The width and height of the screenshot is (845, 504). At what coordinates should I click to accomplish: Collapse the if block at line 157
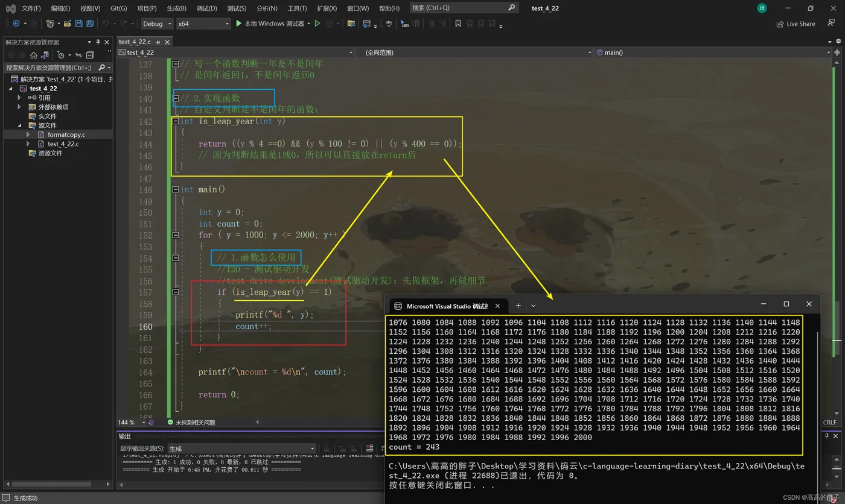176,292
